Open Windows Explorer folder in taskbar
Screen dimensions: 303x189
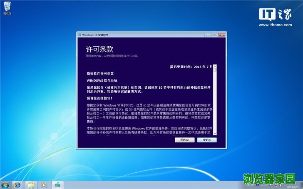(x=31, y=184)
